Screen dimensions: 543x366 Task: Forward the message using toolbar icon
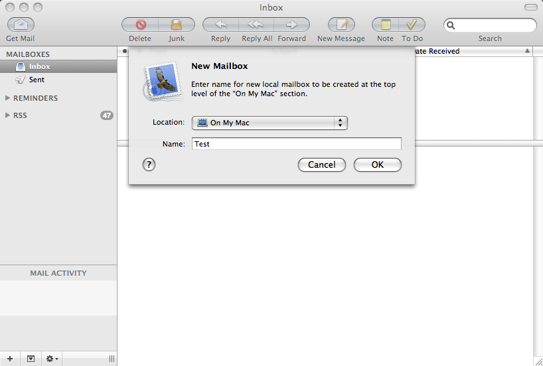click(x=291, y=25)
